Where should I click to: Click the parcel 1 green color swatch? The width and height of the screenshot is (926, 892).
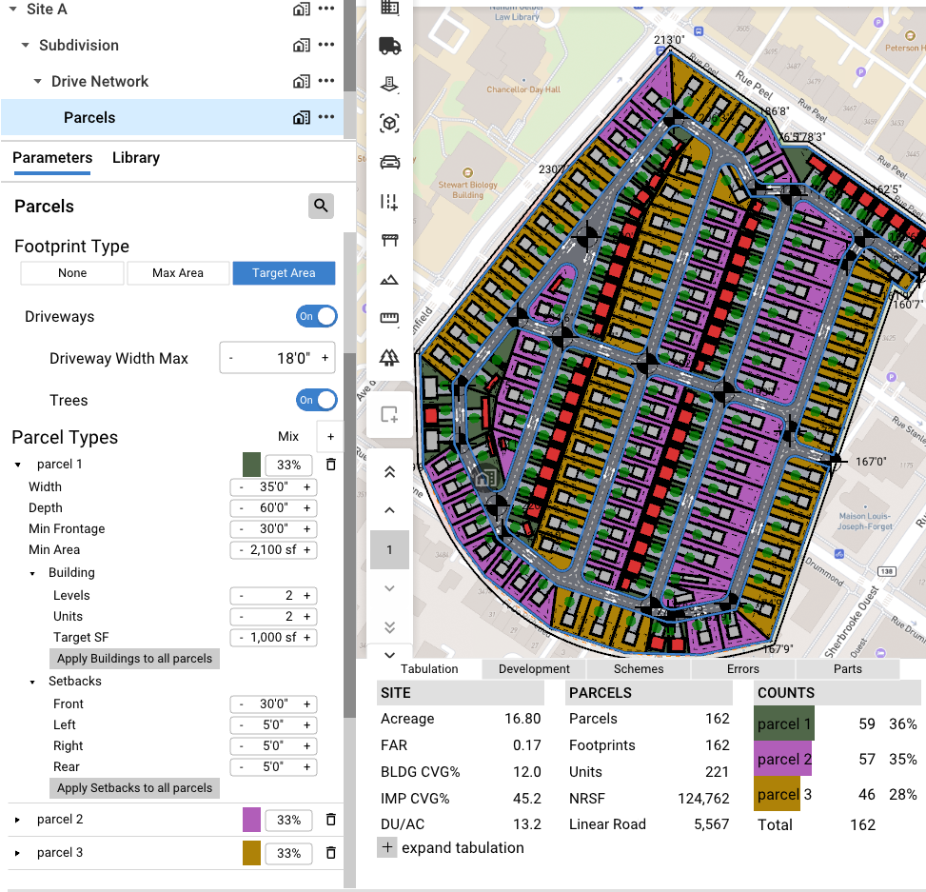251,465
